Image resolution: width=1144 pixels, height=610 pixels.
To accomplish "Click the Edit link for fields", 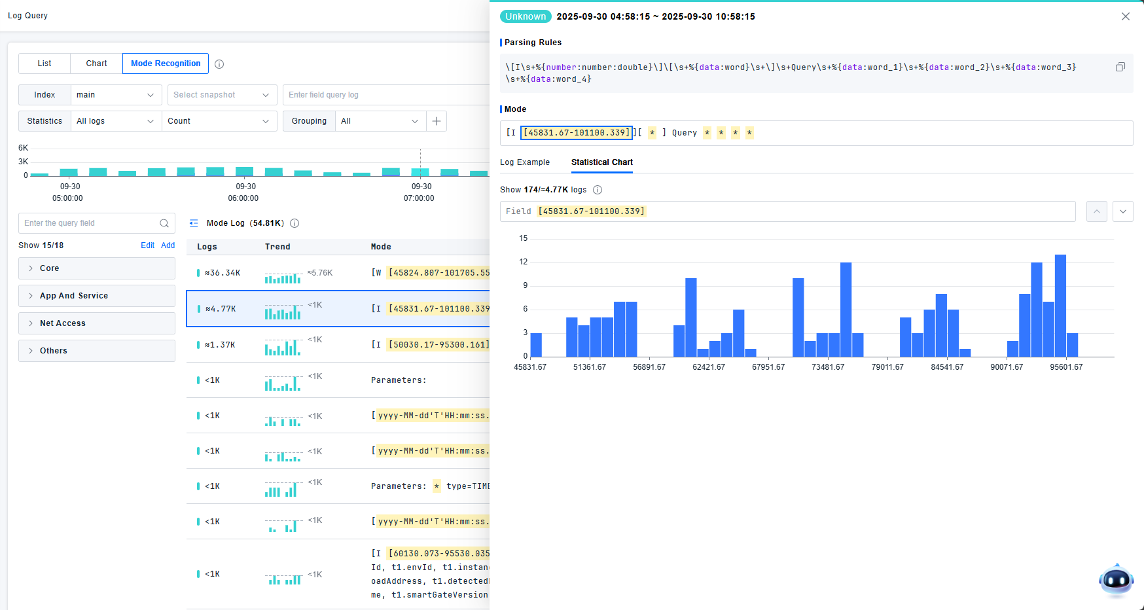I will click(147, 245).
